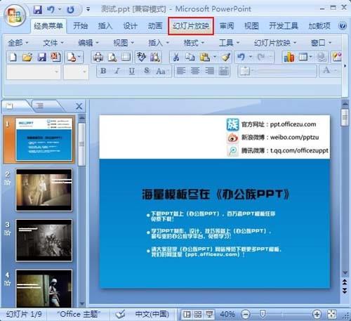Click the 40% zoom level button
This screenshot has height=321, width=351.
tap(227, 314)
